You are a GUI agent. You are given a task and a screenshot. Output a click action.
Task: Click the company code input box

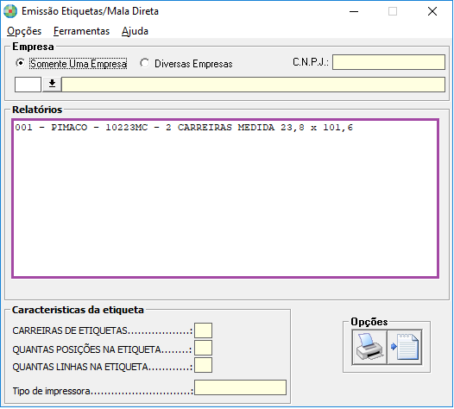pyautogui.click(x=28, y=85)
